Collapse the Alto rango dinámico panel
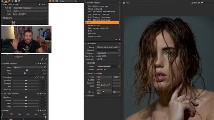Screen dimensions: 214x120 (2, 94)
